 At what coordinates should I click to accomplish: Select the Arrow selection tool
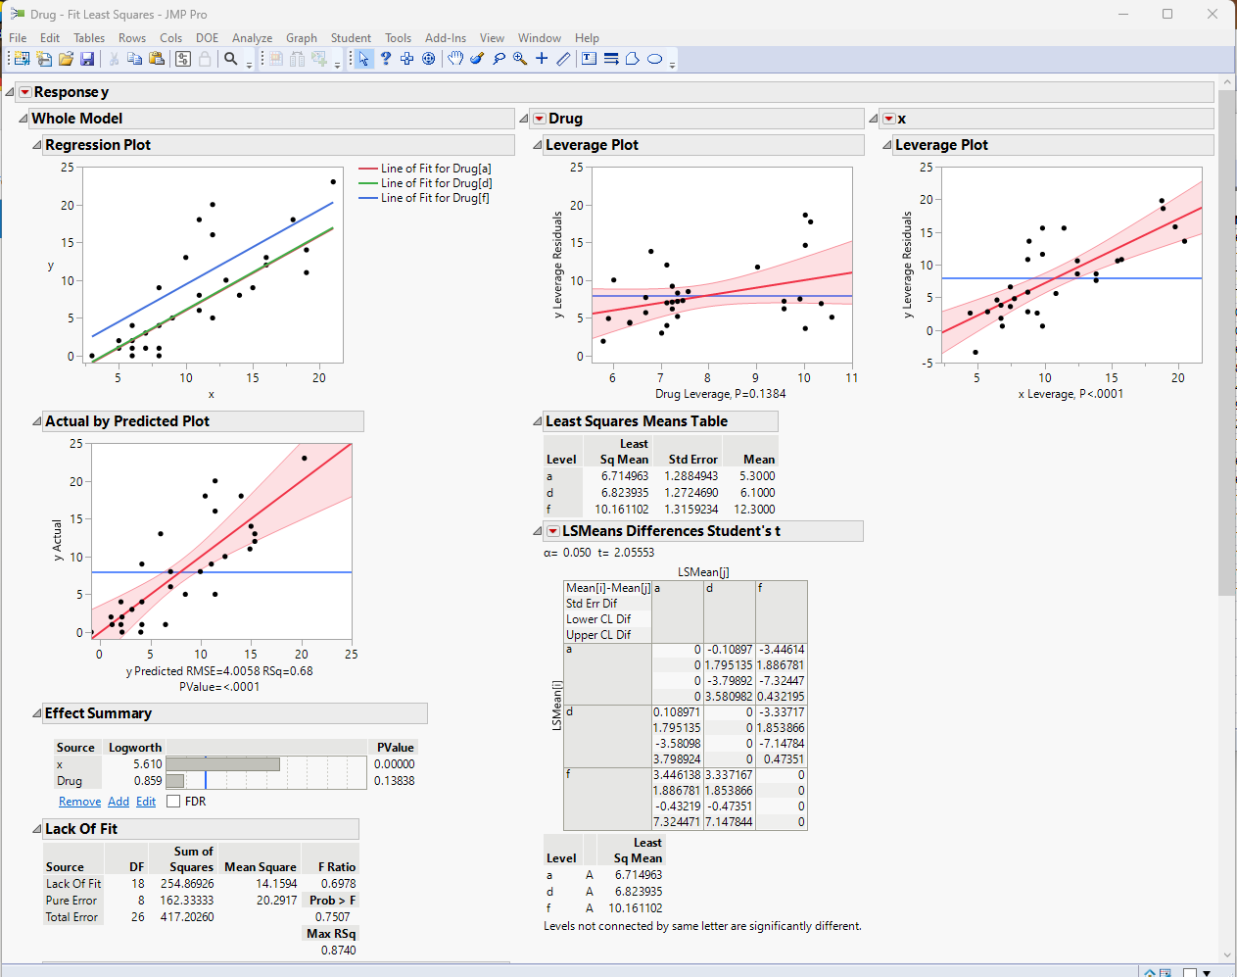(363, 59)
